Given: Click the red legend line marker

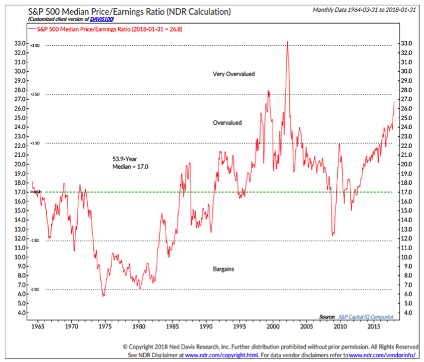Looking at the screenshot, I should (x=32, y=29).
